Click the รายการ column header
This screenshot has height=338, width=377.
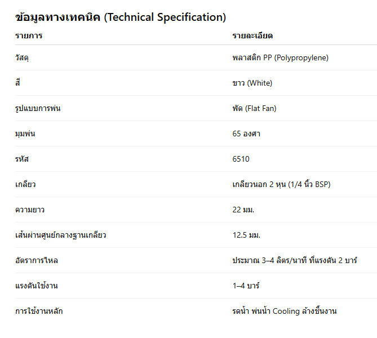coord(29,36)
